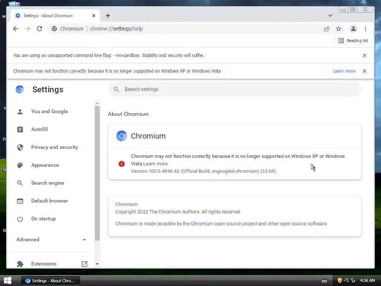Click the Chromium site info icon in address bar
Image resolution: width=381 pixels, height=286 pixels.
(54, 29)
